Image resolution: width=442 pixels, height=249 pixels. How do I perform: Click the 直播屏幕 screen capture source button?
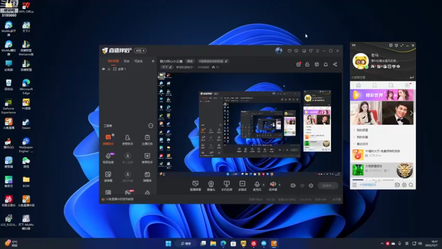196,186
